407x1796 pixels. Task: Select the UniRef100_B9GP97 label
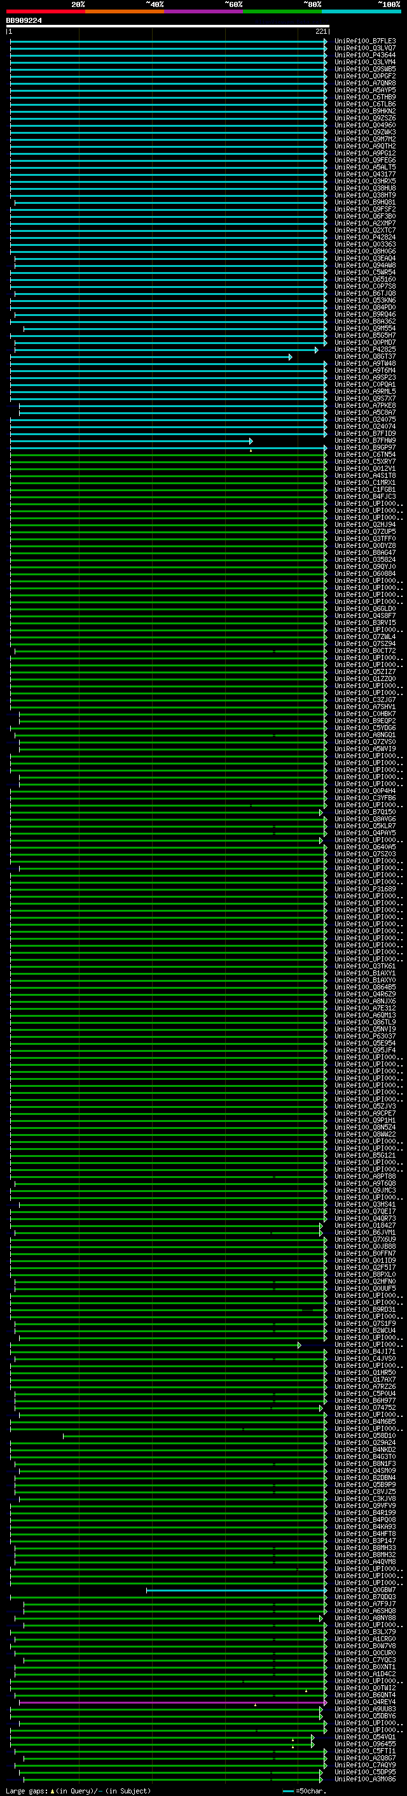pos(365,448)
